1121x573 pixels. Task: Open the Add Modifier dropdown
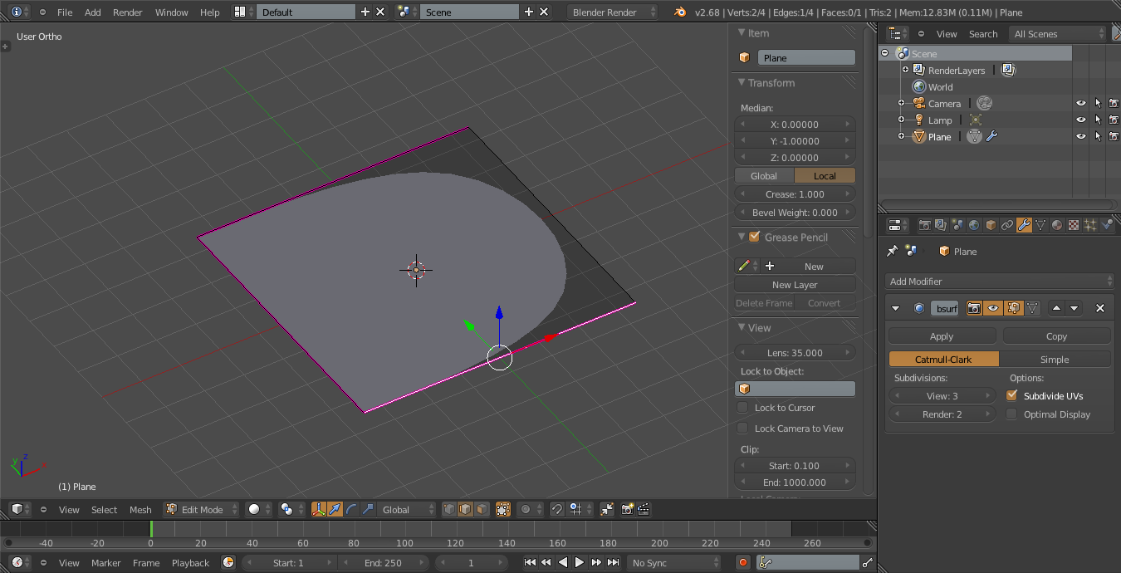1000,281
